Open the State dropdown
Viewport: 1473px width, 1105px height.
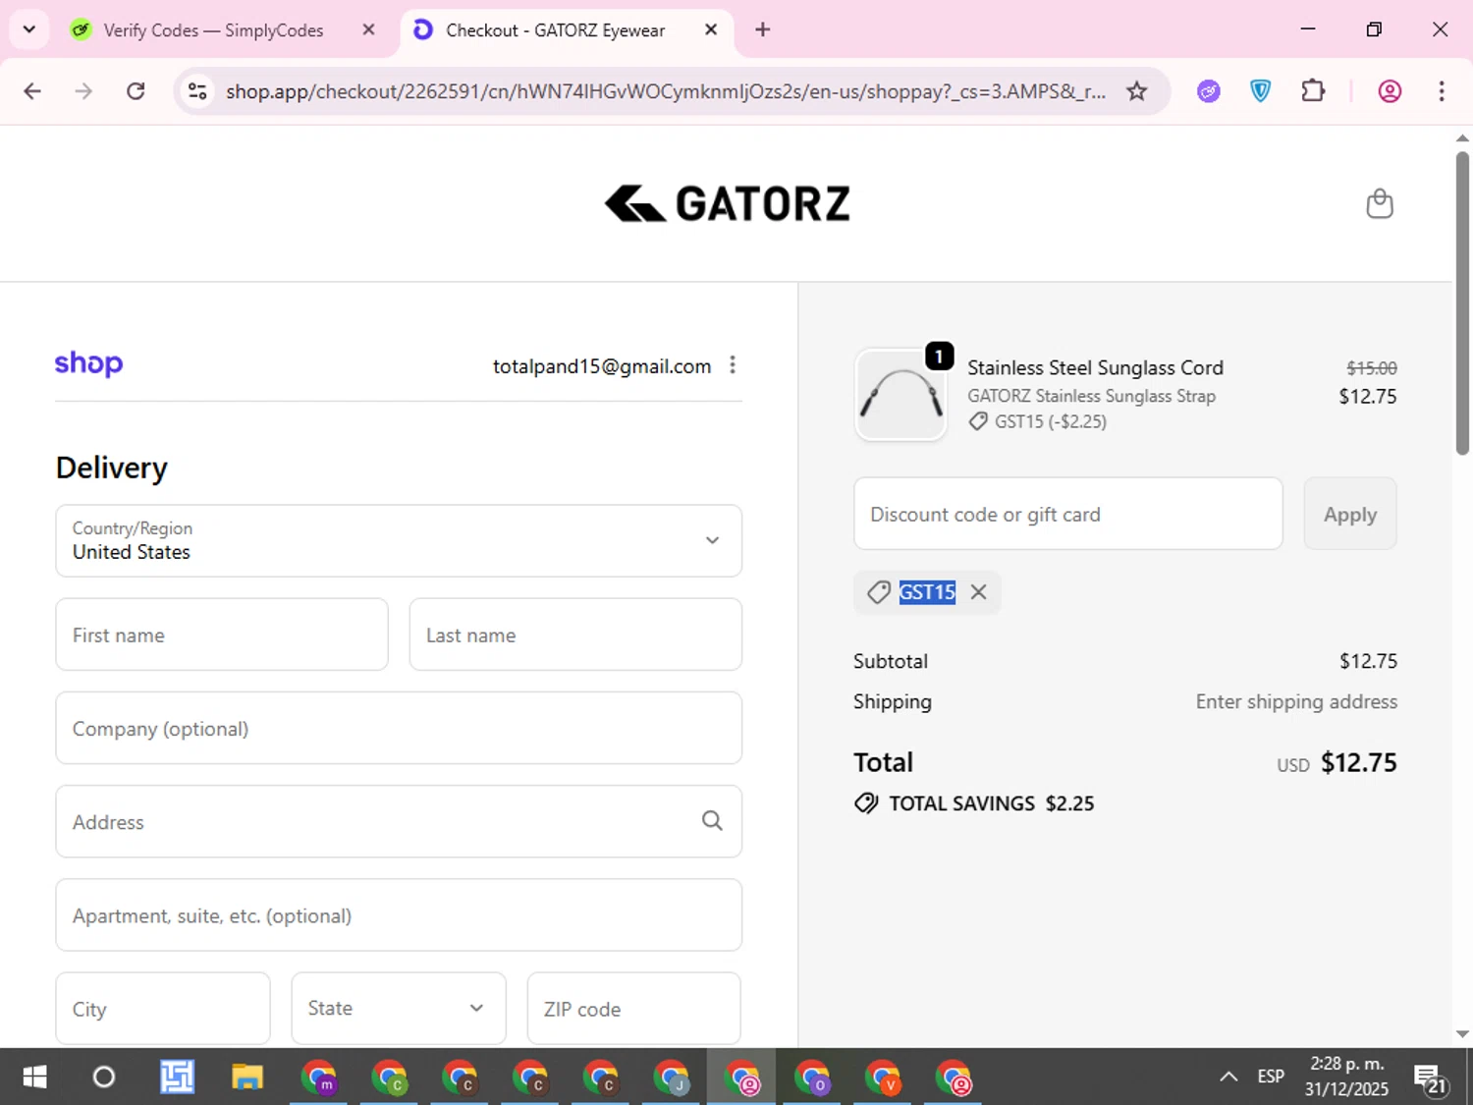tap(399, 1009)
